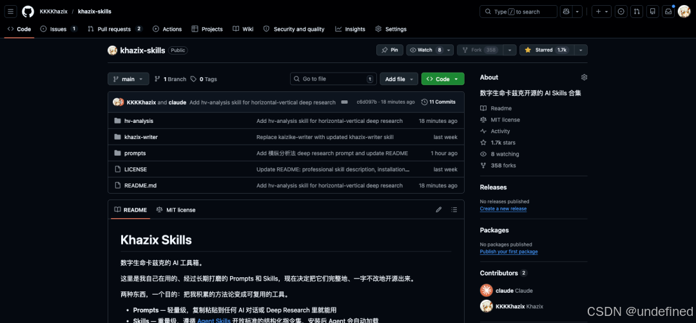
Task: Switch to the Issues tab
Action: click(x=59, y=29)
